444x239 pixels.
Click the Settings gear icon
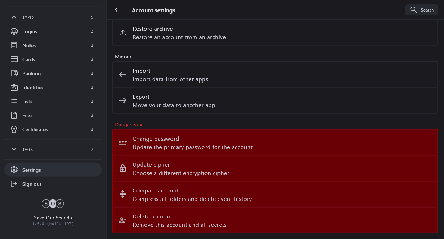14,170
